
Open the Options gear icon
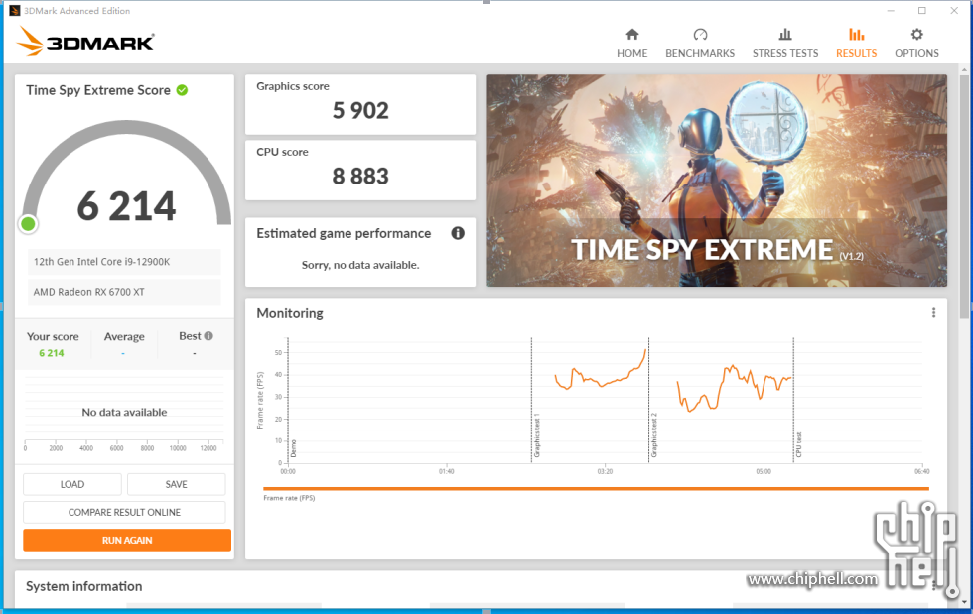(x=916, y=34)
